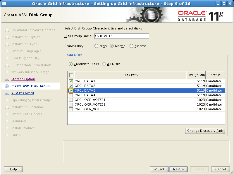234x175 pixels.
Task: Open the Storage Option step link
Action: [23, 79]
